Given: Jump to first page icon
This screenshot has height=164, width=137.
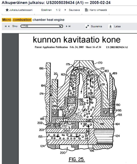Looking at the screenshot, I should point(6,26).
